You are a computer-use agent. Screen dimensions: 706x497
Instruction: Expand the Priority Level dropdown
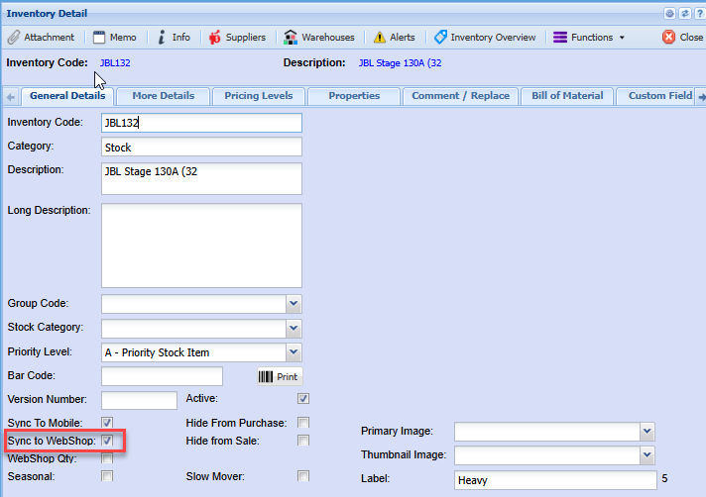(294, 352)
